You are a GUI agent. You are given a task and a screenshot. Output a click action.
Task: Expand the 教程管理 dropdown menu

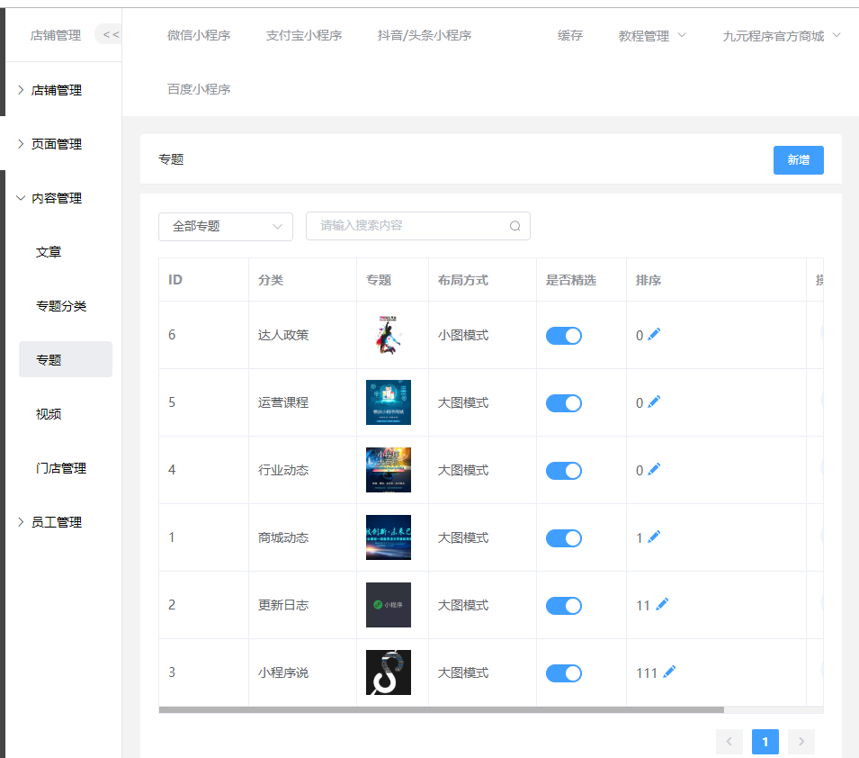click(652, 36)
